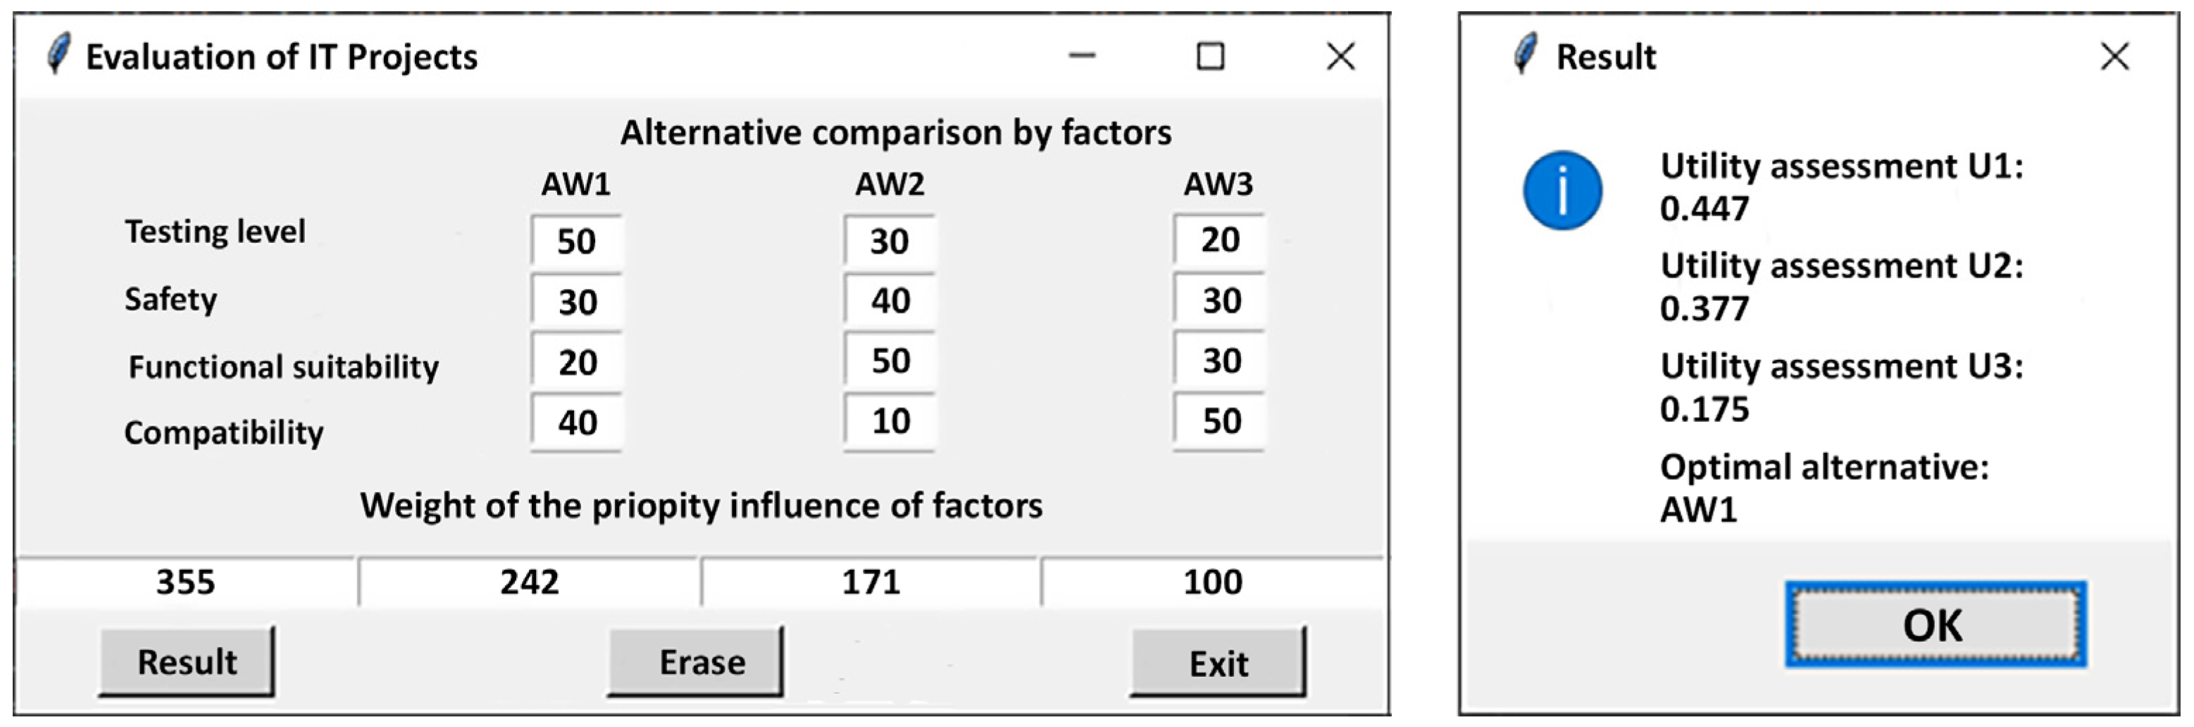Select the AW1 Testing level field

pos(577,241)
